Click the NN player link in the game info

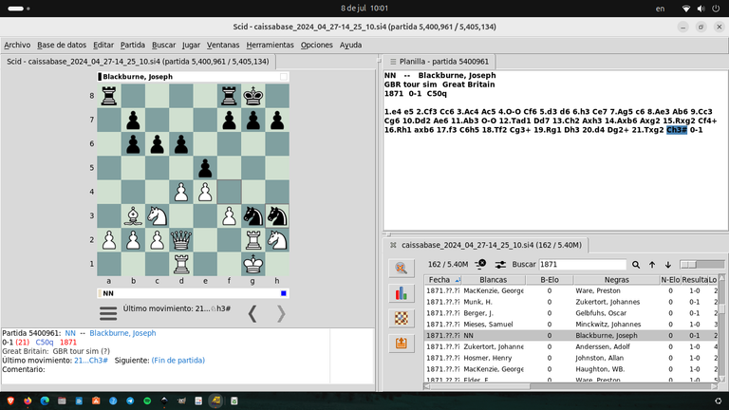pos(70,333)
